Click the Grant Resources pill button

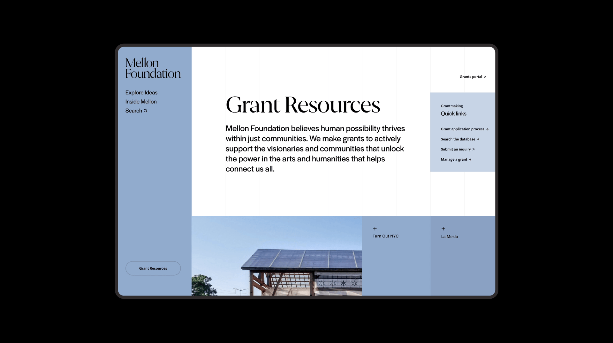pyautogui.click(x=153, y=268)
